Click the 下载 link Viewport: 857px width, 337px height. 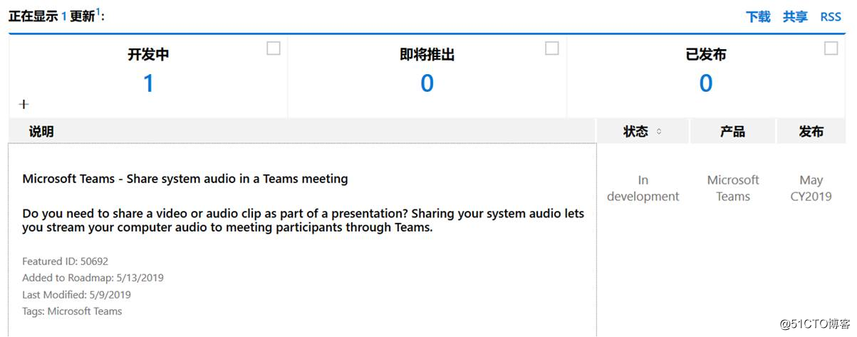758,16
